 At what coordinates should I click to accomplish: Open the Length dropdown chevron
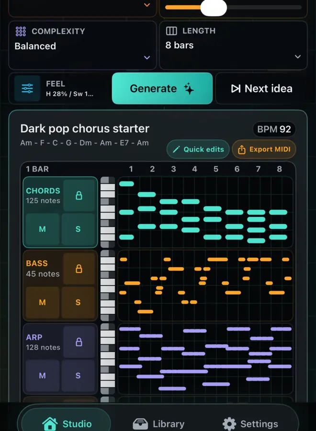pos(298,57)
